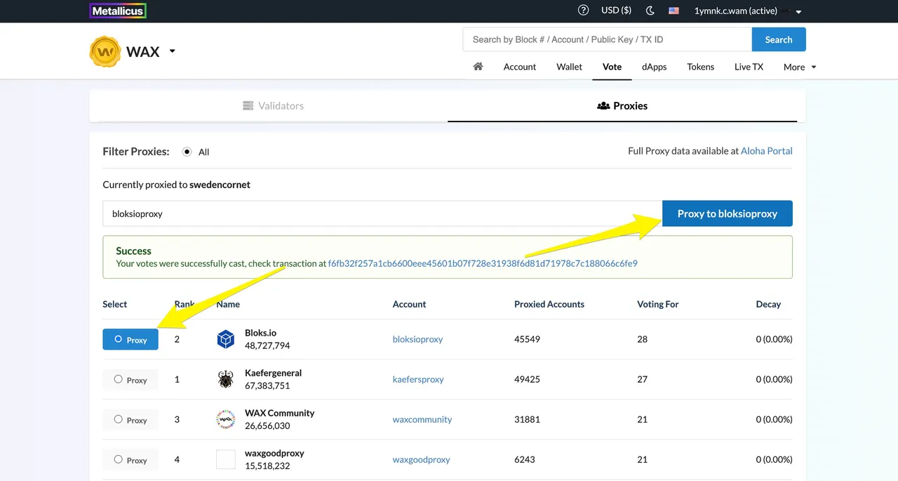Viewport: 898px width, 481px height.
Task: Click vote weight 48,727,794
Action: [x=267, y=345]
